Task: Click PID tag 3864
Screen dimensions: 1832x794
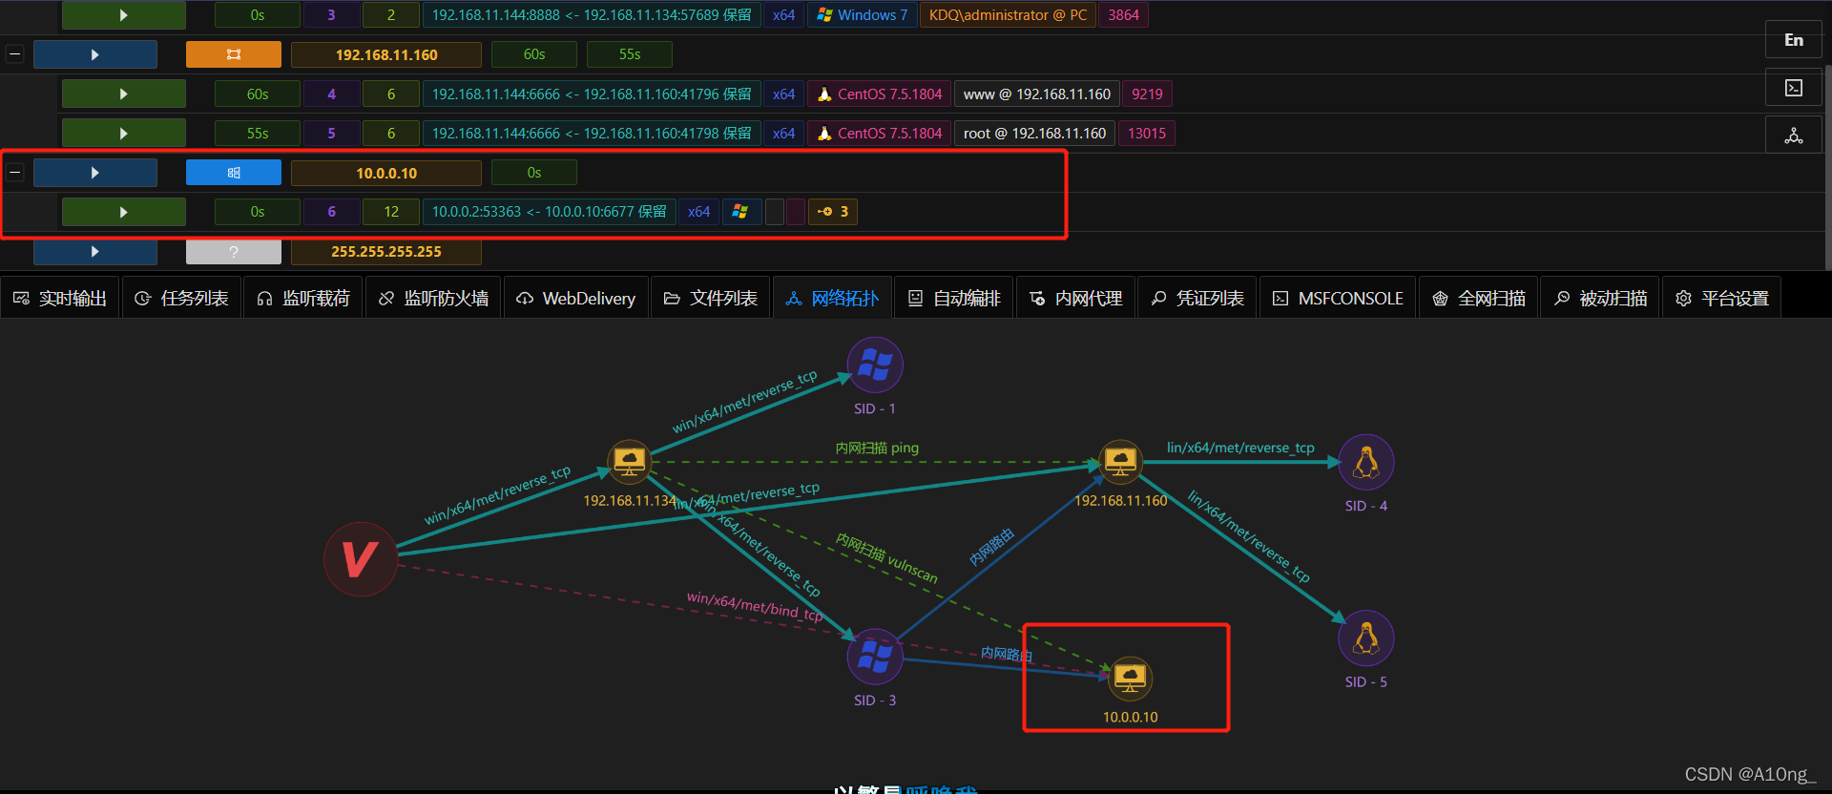Action: click(1123, 15)
